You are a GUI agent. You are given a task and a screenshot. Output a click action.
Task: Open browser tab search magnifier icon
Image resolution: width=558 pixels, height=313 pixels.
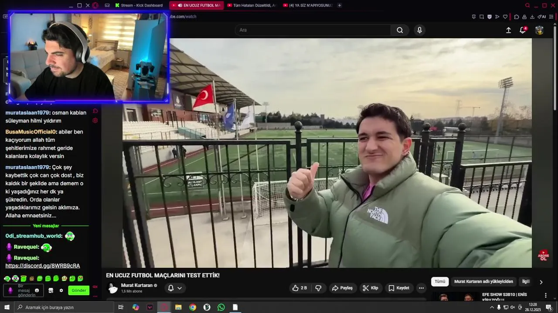[x=527, y=5]
